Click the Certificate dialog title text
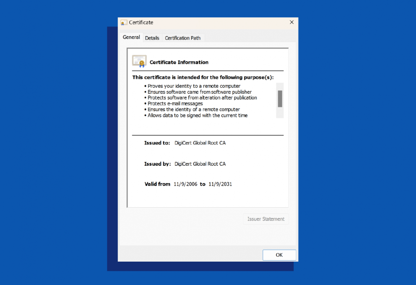 pos(141,22)
